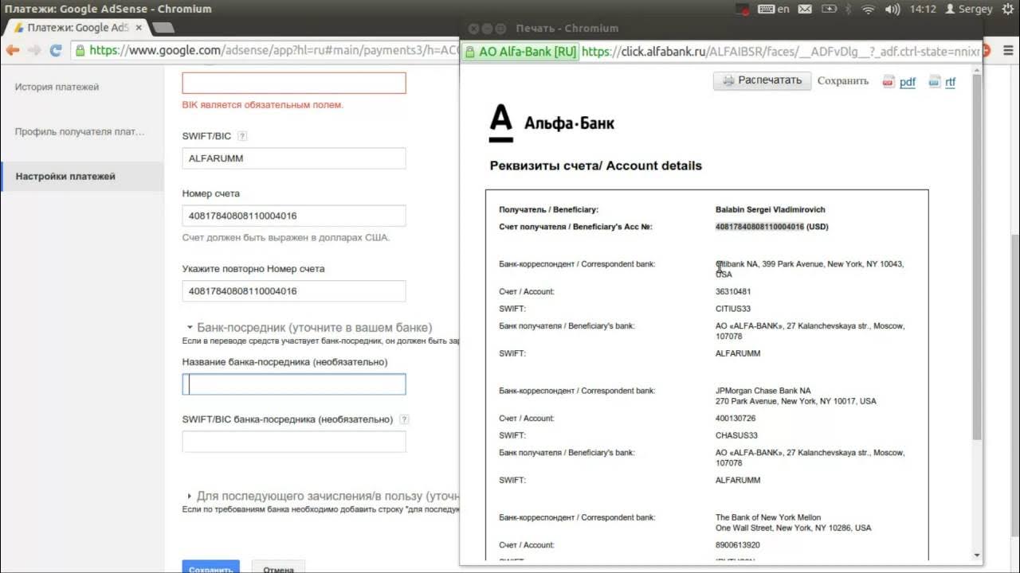Open the battery indicator menu

coord(829,10)
